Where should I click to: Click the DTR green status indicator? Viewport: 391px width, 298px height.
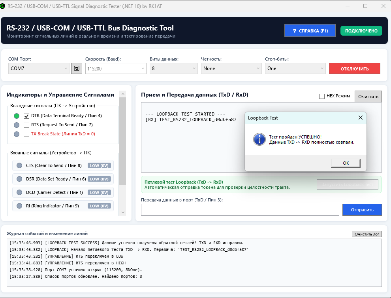17,116
